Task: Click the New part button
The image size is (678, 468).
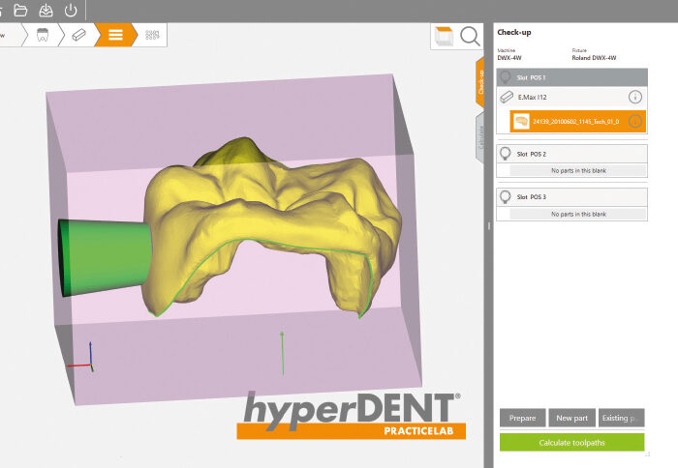Action: (x=571, y=418)
